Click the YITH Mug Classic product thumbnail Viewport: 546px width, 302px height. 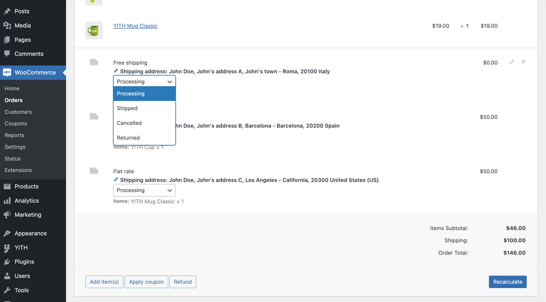94,30
